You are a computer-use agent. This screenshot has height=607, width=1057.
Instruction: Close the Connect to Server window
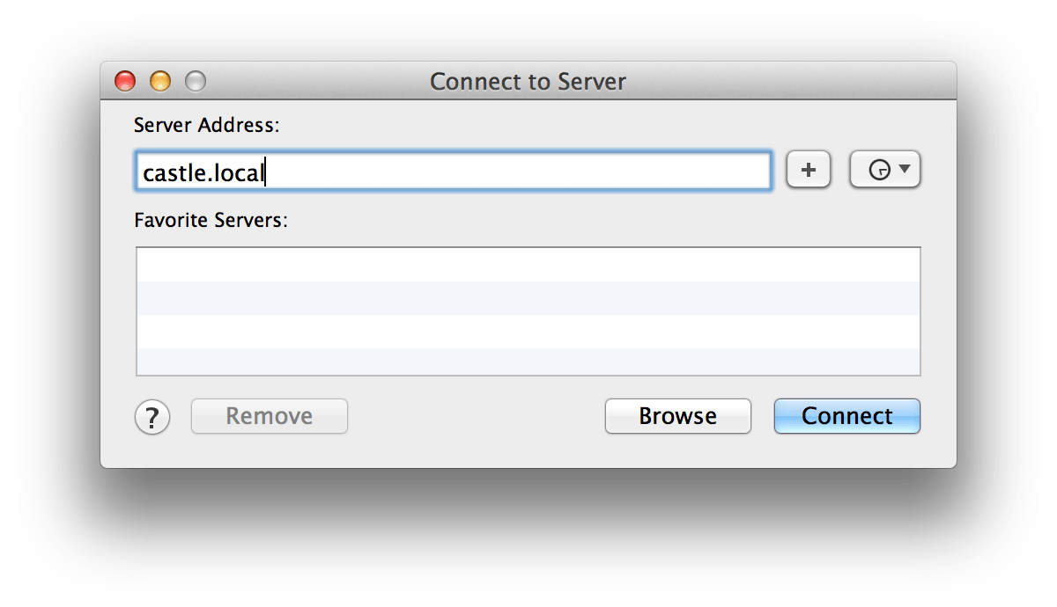click(x=126, y=82)
